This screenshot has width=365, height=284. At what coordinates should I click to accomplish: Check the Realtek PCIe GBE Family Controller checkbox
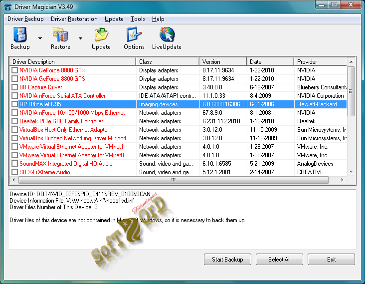click(14, 121)
